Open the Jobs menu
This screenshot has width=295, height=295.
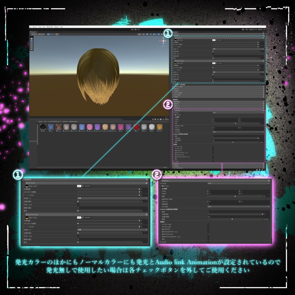(x=44, y=27)
